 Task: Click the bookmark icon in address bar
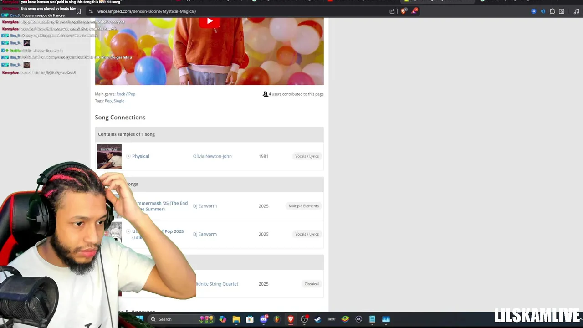pyautogui.click(x=78, y=11)
